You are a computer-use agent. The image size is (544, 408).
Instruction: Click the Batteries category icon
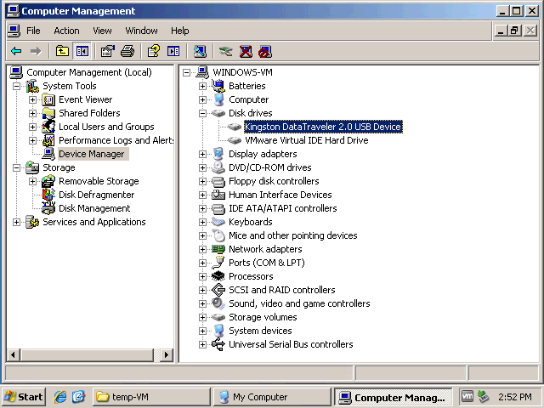pos(218,86)
